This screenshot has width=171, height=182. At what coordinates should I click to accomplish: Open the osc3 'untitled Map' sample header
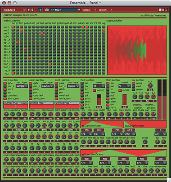click(x=67, y=103)
